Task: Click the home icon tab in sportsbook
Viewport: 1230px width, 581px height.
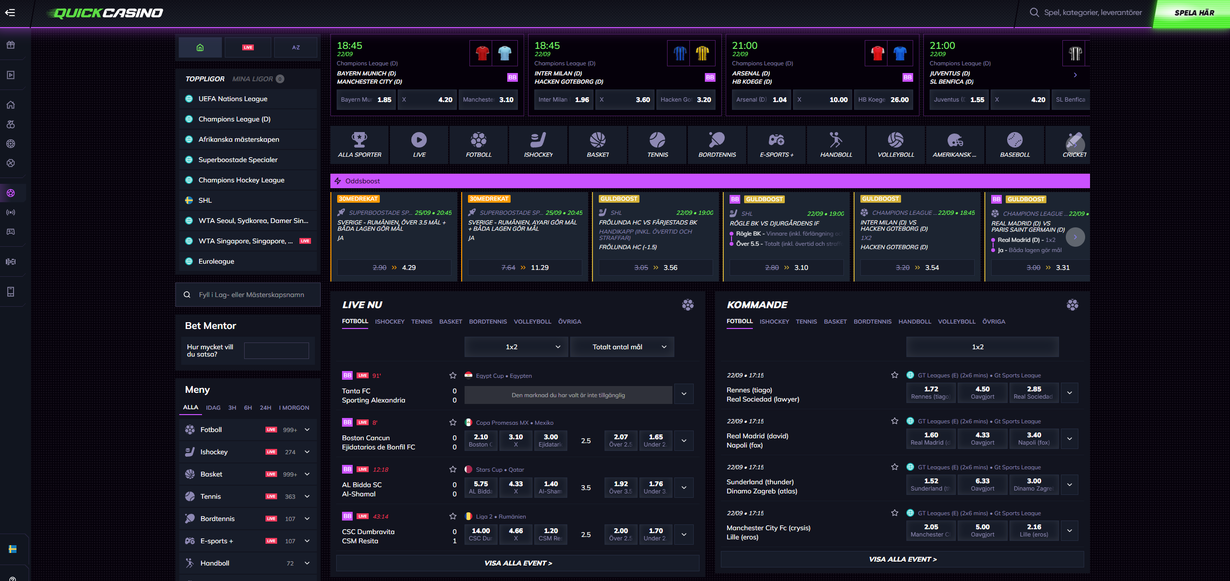Action: coord(200,47)
